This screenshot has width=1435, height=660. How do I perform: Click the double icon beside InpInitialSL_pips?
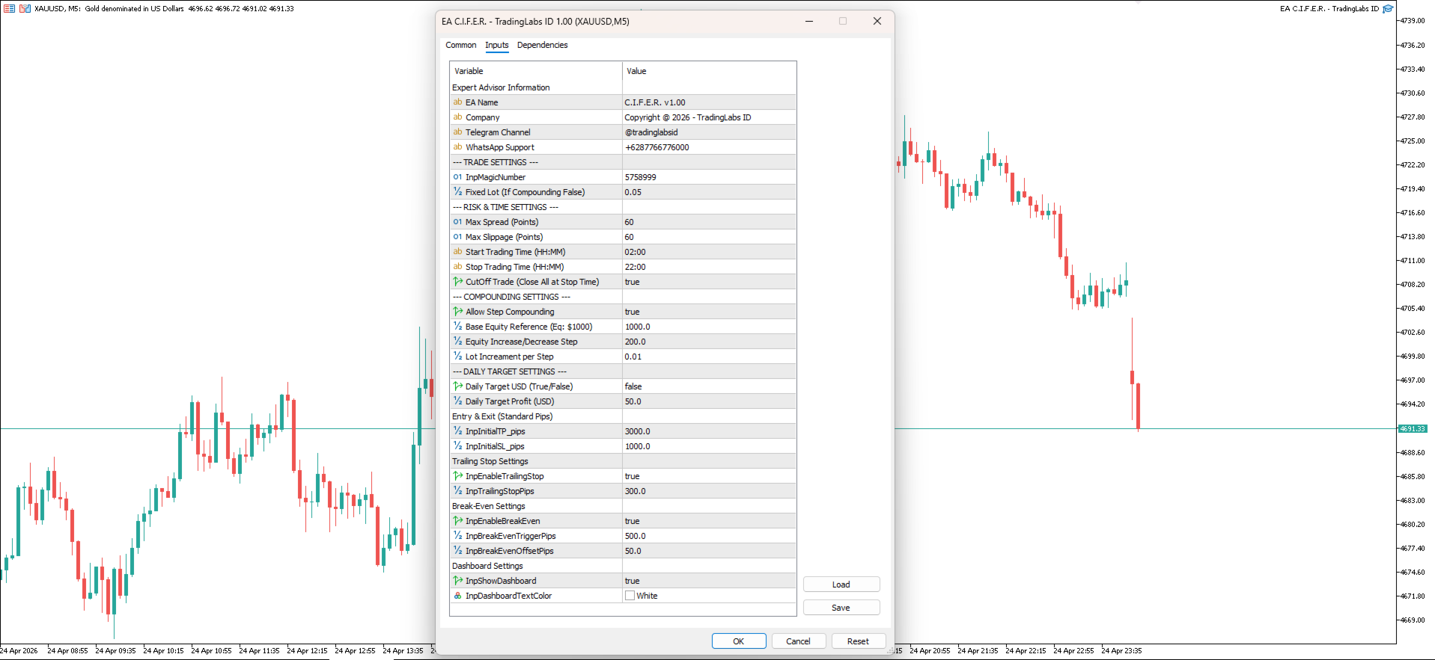457,446
